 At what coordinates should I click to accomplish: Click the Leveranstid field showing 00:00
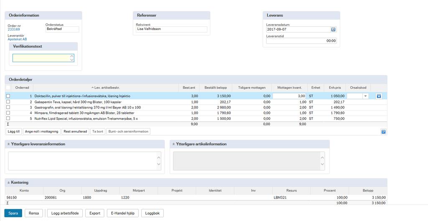coord(301,41)
